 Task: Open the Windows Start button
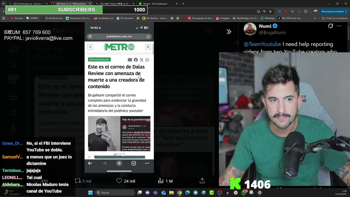click(91, 193)
